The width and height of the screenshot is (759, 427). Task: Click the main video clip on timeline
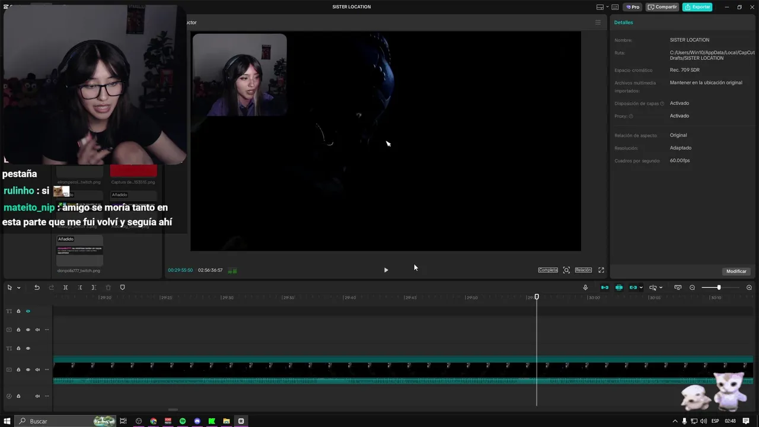click(403, 369)
